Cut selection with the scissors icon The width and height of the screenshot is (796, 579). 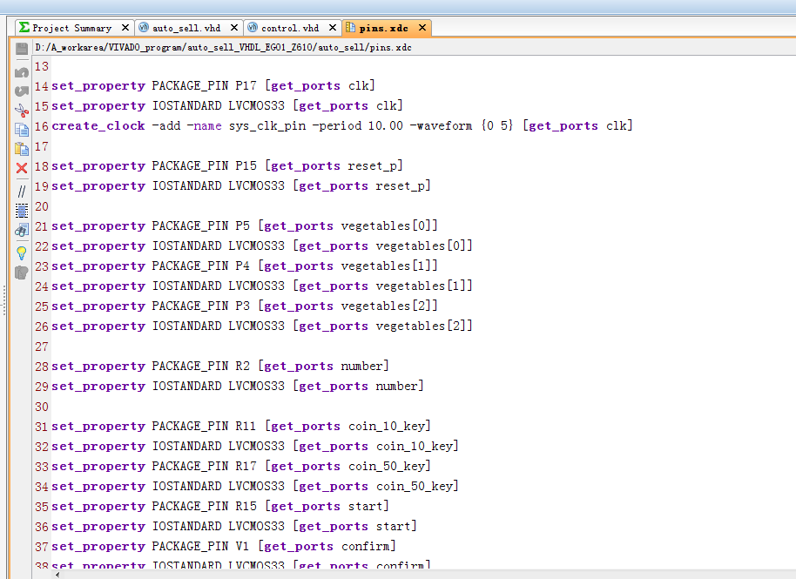click(22, 111)
